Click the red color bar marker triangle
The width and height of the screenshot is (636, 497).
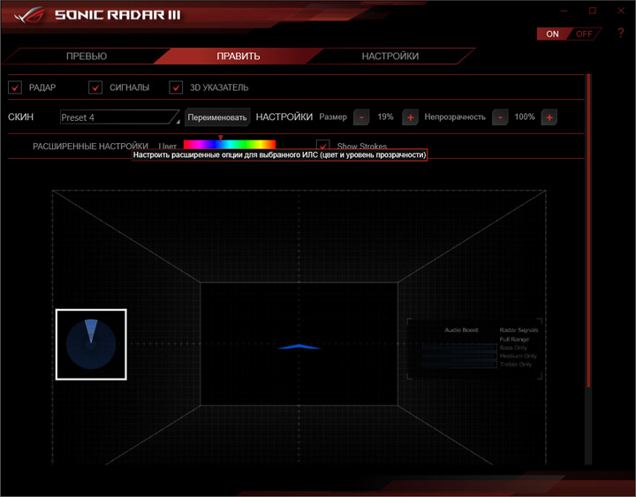click(x=221, y=138)
